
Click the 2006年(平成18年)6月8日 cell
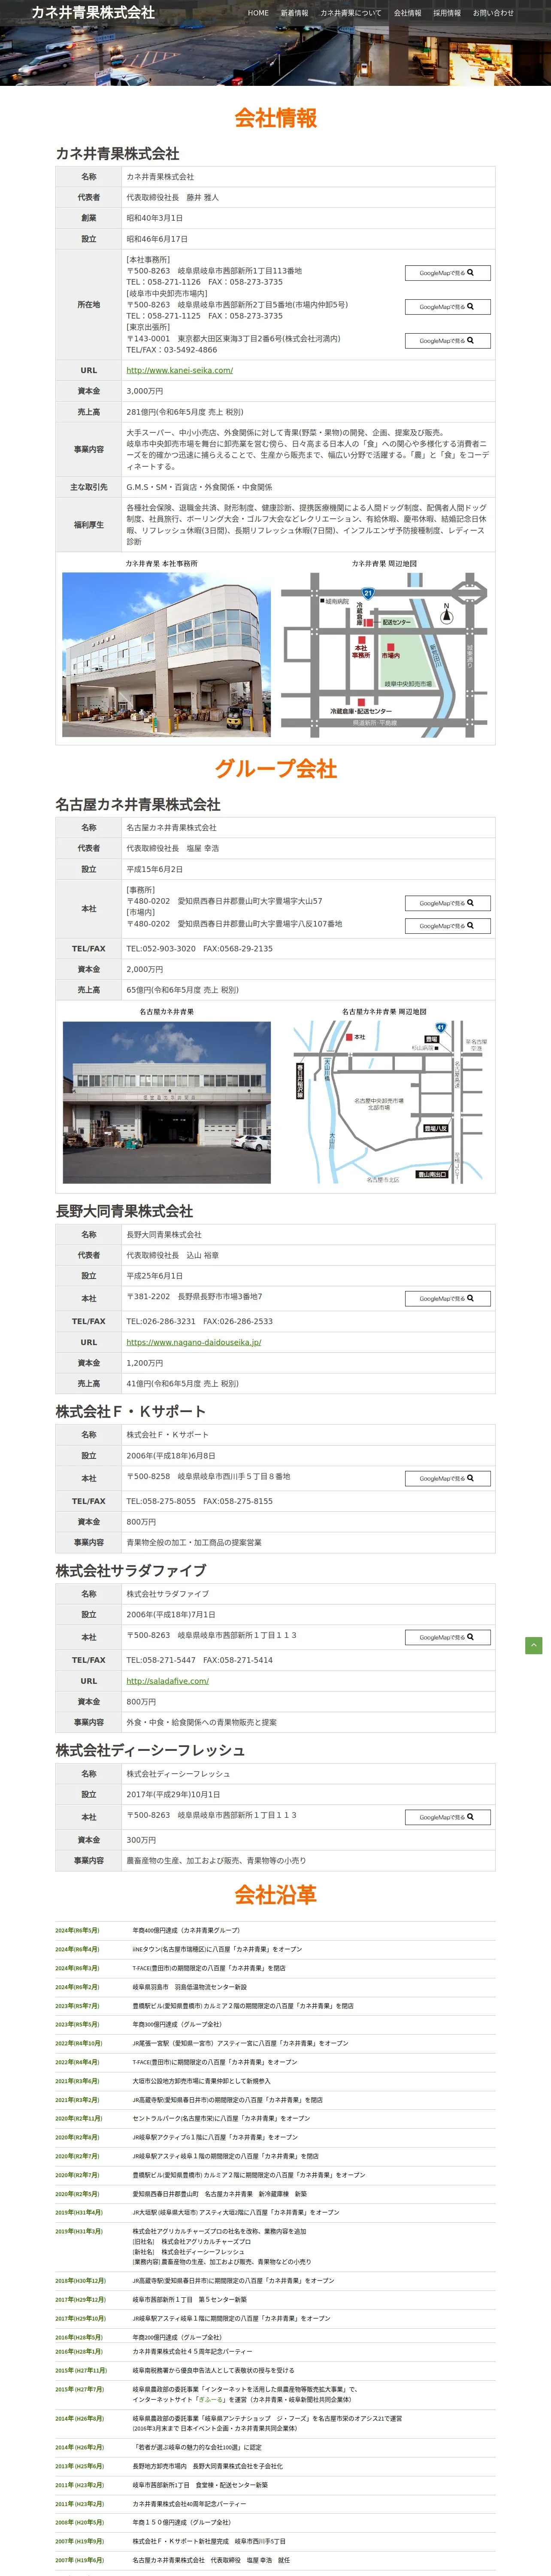(x=308, y=1456)
